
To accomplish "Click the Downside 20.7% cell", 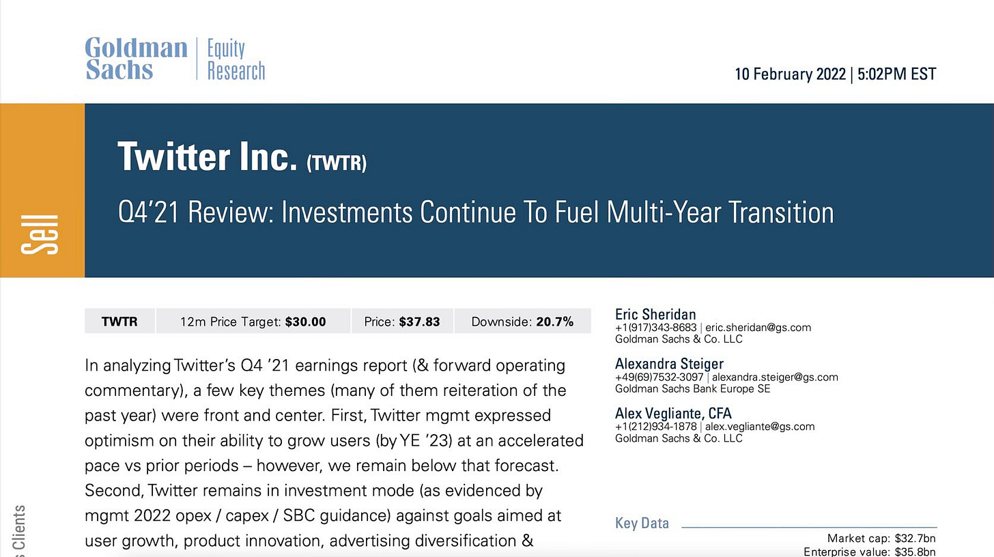I will tap(522, 322).
